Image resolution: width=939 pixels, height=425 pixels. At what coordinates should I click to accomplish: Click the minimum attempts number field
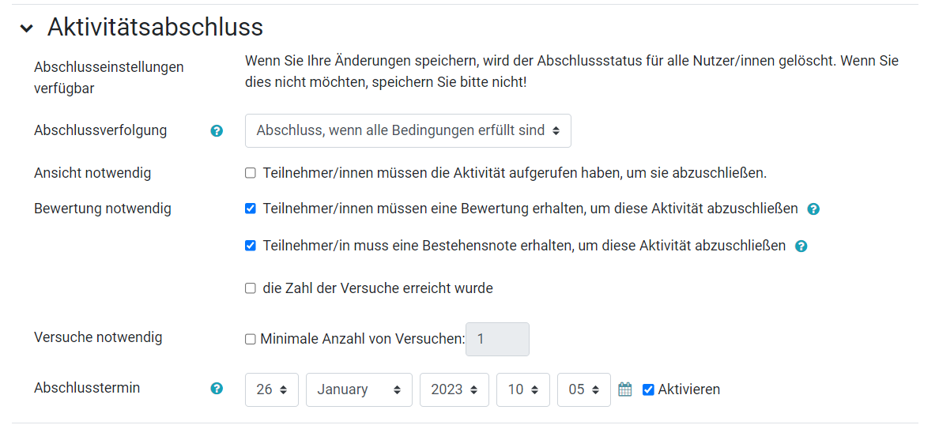click(x=498, y=340)
